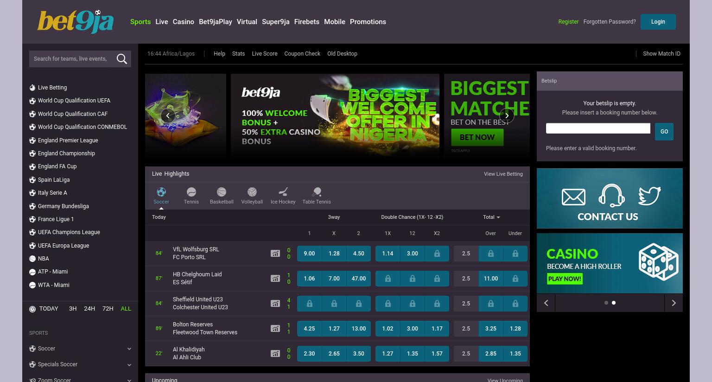Image resolution: width=712 pixels, height=382 pixels.
Task: Select the Tennis sport icon
Action: 191,192
